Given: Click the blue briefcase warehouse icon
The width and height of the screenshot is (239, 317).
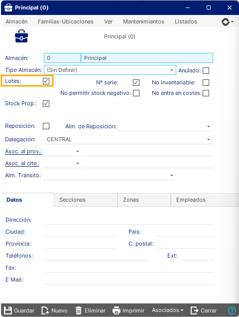Looking at the screenshot, I should pyautogui.click(x=21, y=36).
